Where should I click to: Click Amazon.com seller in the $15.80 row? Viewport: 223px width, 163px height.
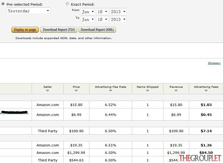(47, 105)
